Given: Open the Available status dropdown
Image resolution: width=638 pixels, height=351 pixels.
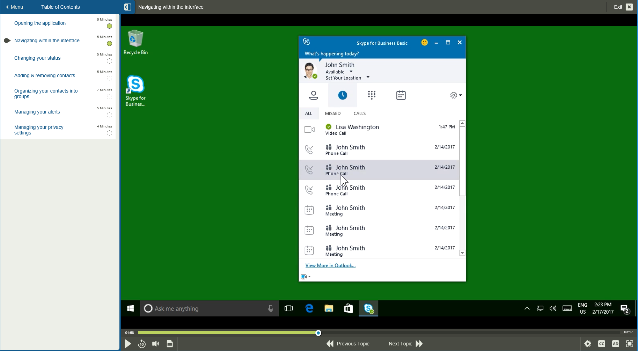Looking at the screenshot, I should click(x=351, y=71).
